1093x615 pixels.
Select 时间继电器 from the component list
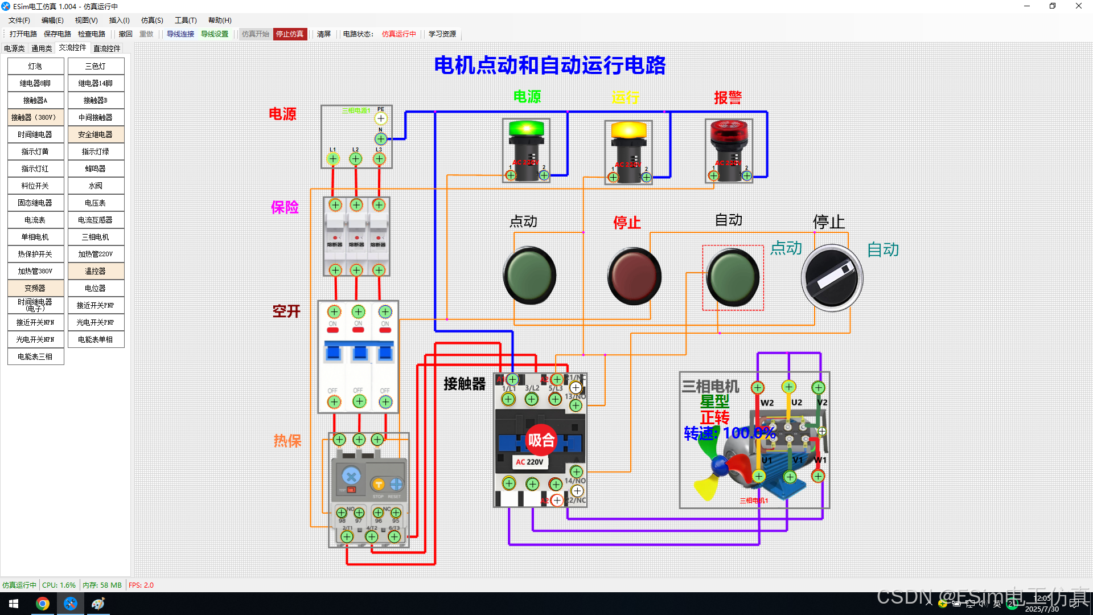[x=35, y=134]
